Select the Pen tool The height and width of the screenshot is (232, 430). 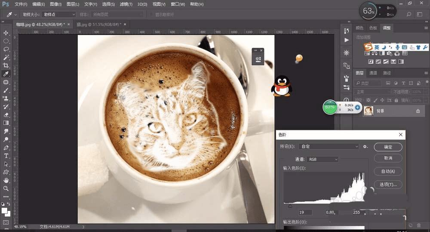(x=6, y=147)
